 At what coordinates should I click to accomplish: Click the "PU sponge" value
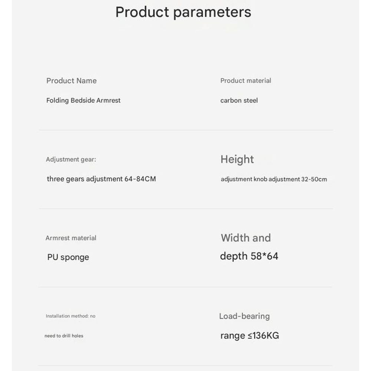pos(68,257)
